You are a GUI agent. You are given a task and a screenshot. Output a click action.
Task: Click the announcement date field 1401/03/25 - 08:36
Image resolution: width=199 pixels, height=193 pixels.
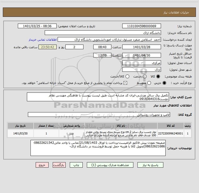[x=37, y=26]
